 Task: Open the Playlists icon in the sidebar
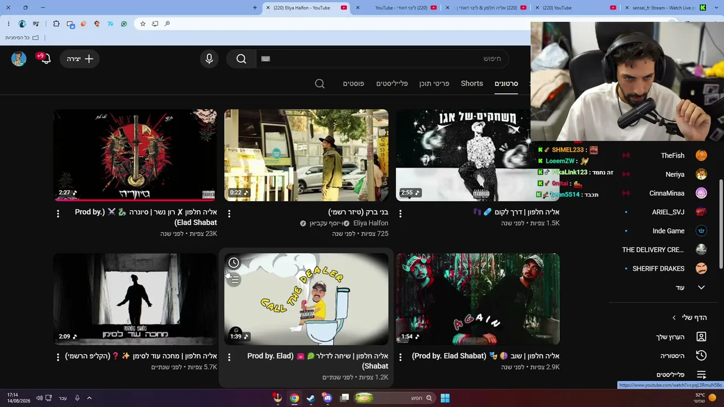click(701, 375)
